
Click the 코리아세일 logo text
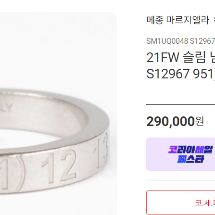pyautogui.click(x=190, y=150)
